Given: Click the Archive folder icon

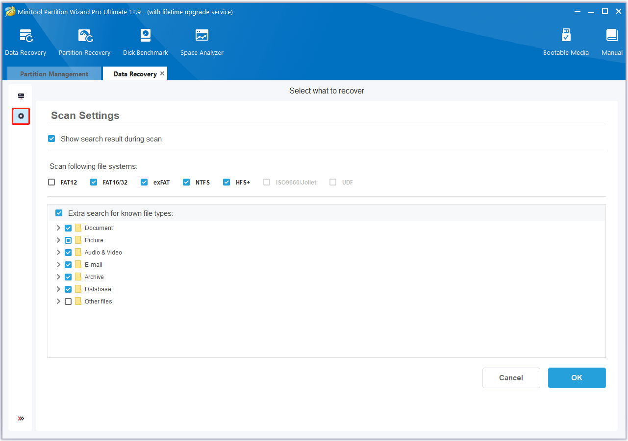Looking at the screenshot, I should 78,277.
